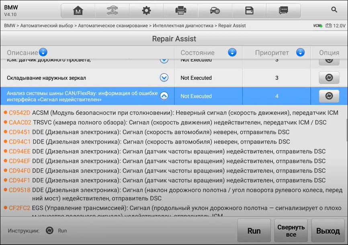
Task: Select Repair Assist breadcrumb
Action: (x=232, y=26)
